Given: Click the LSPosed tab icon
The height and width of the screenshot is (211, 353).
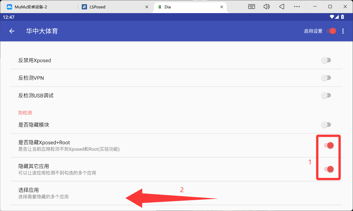Looking at the screenshot, I should click(x=84, y=7).
